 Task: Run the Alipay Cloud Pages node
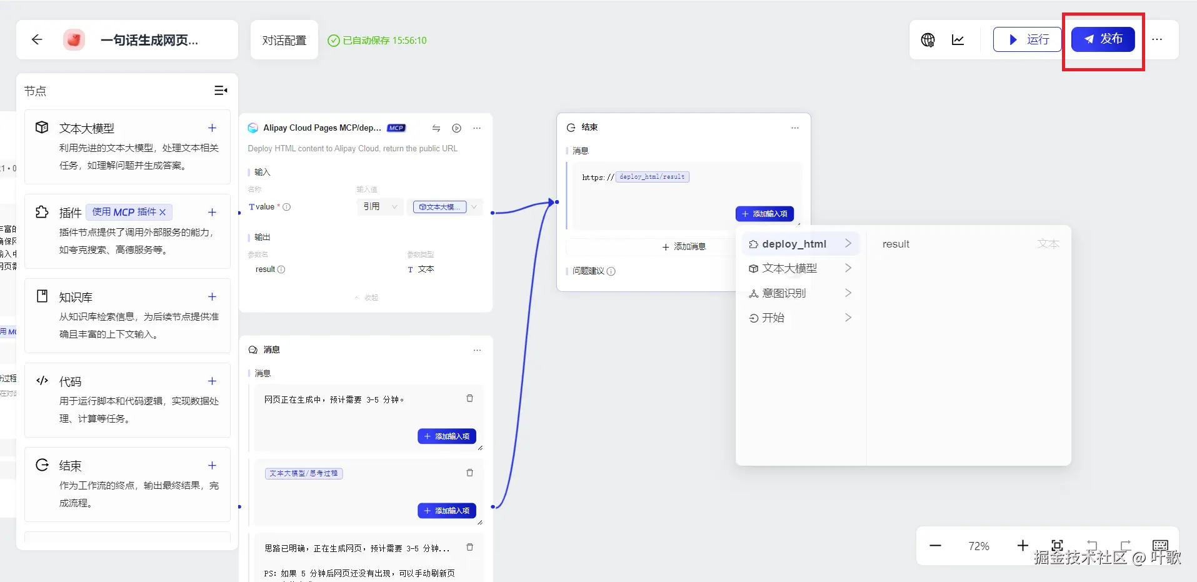pos(457,128)
